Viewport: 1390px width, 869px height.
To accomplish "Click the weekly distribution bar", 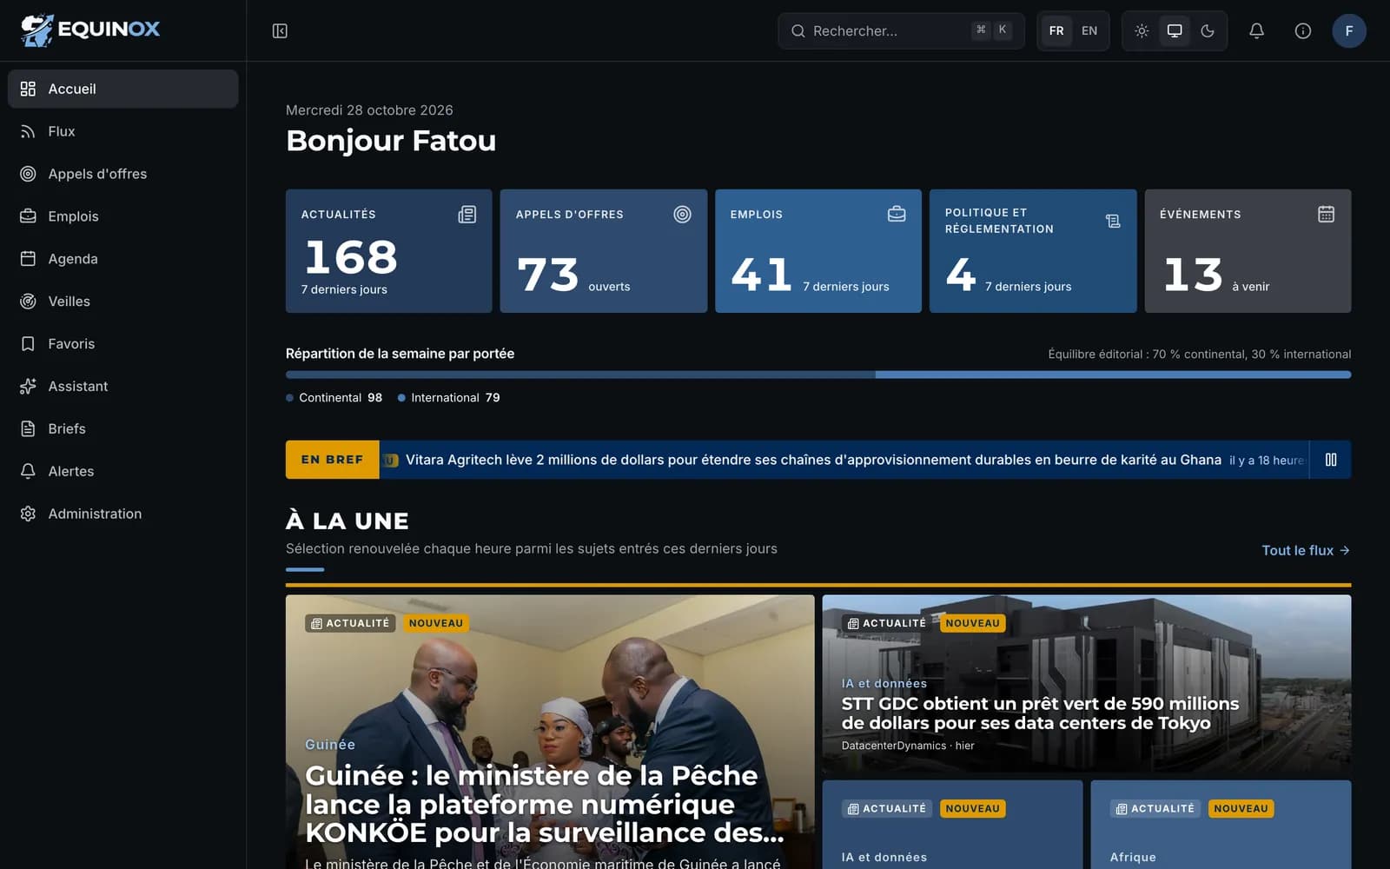I will (x=818, y=375).
